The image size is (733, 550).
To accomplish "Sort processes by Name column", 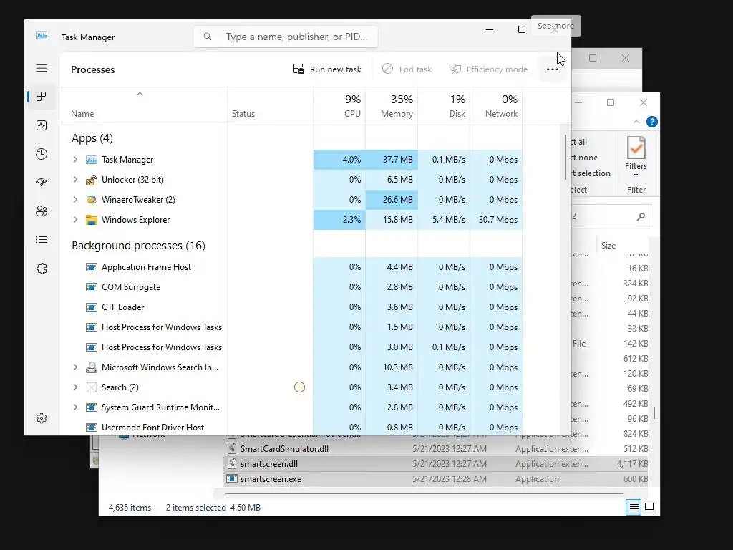I will [x=143, y=105].
